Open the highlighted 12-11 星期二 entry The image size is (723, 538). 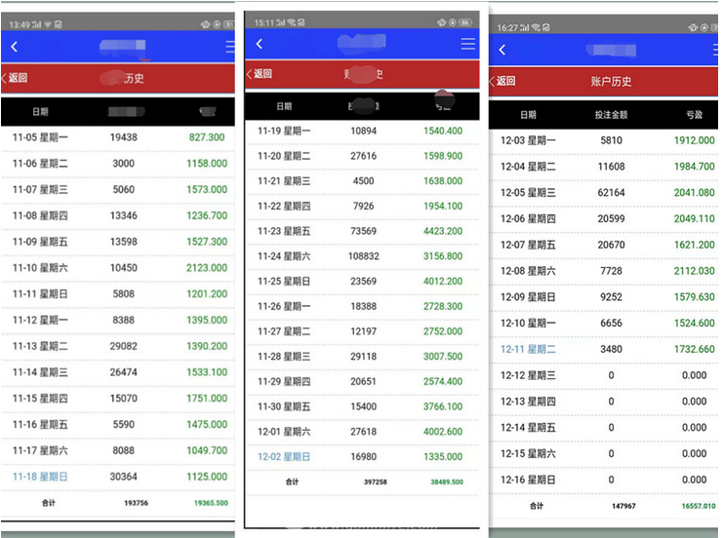(x=528, y=349)
